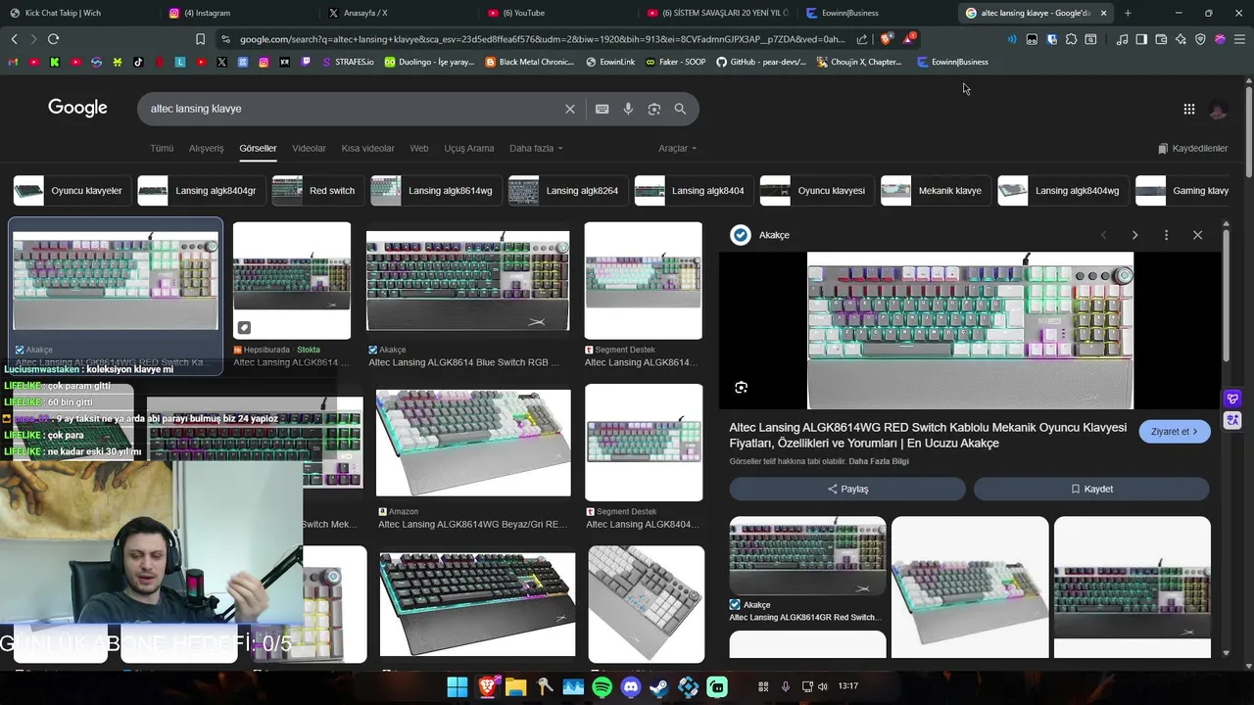Open the Amazon Beyaz/Gri keyboard thumbnail
The width and height of the screenshot is (1254, 705).
point(473,443)
